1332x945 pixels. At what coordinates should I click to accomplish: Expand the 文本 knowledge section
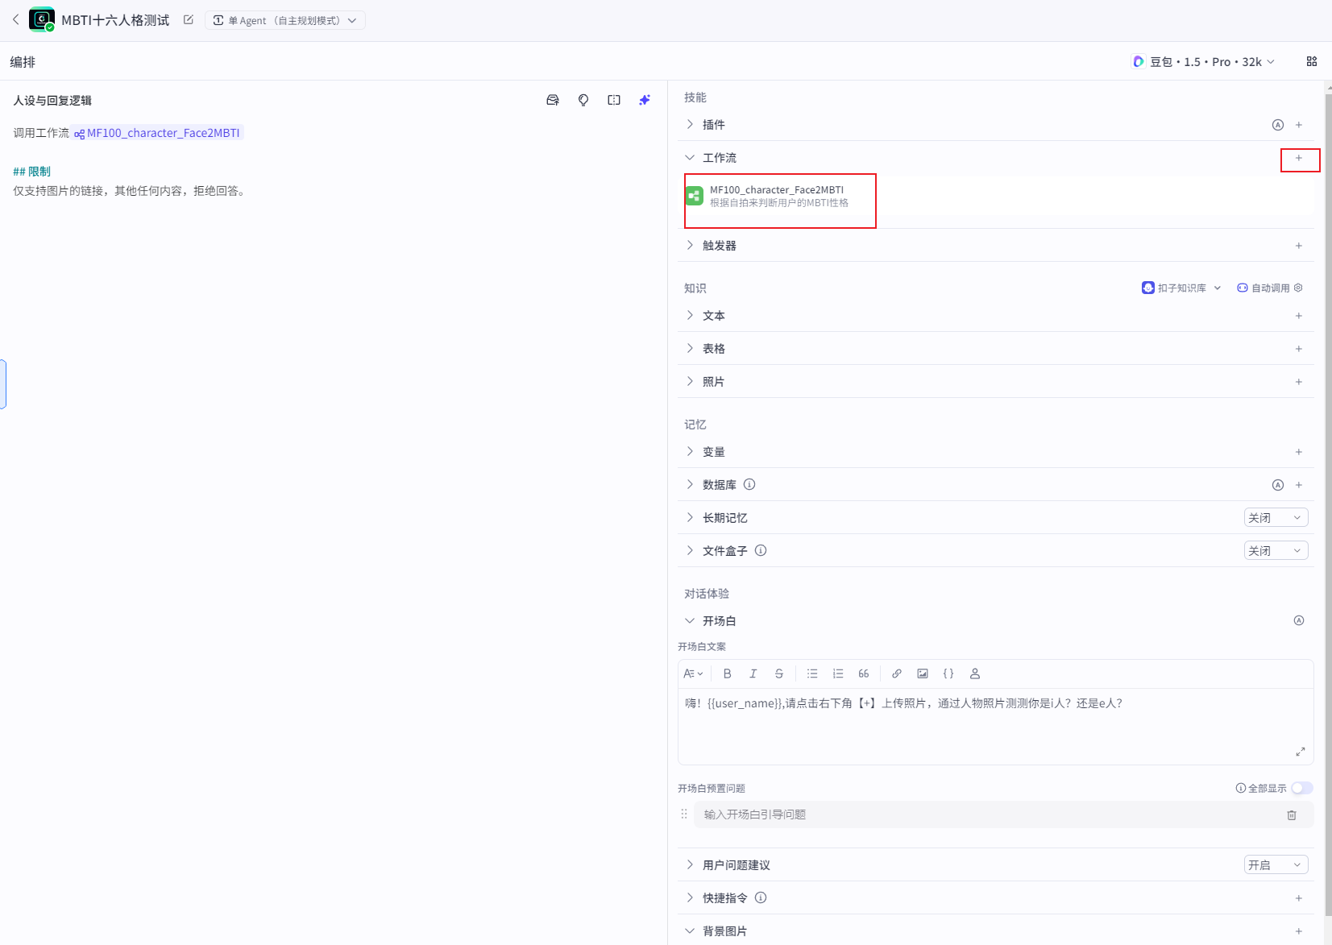point(690,315)
